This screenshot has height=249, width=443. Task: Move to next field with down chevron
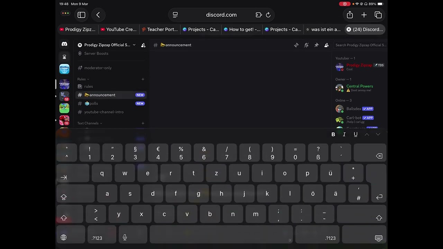pyautogui.click(x=378, y=134)
